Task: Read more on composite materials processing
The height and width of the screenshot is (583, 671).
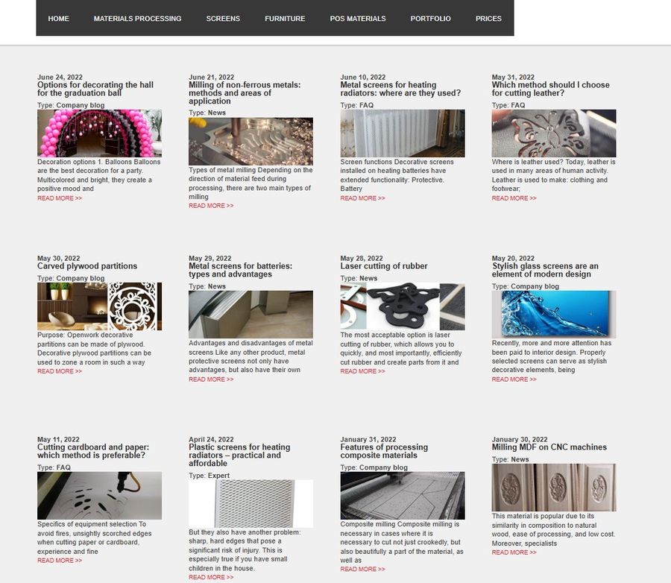Action: coord(362,569)
